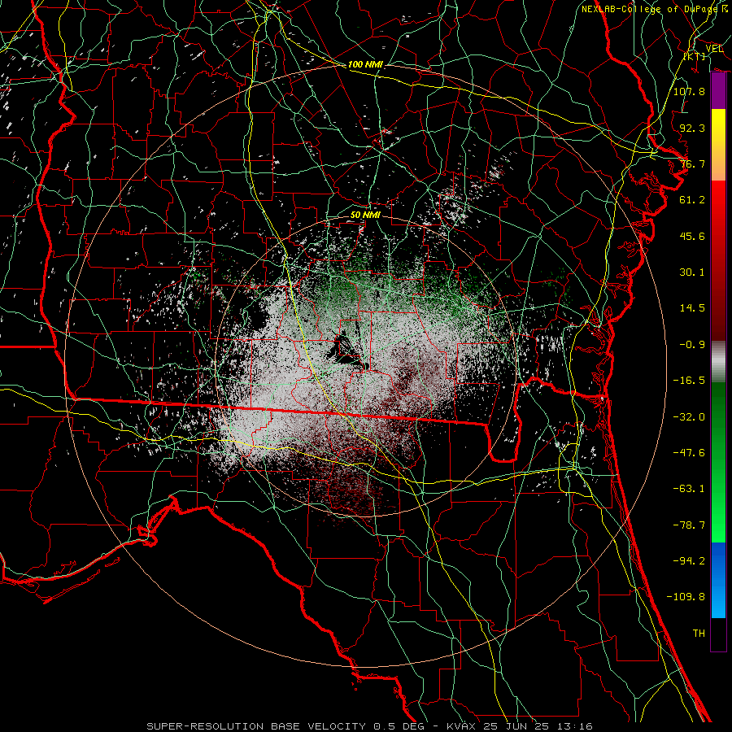
Task: Click the 45.6 legend value
Action: point(692,236)
